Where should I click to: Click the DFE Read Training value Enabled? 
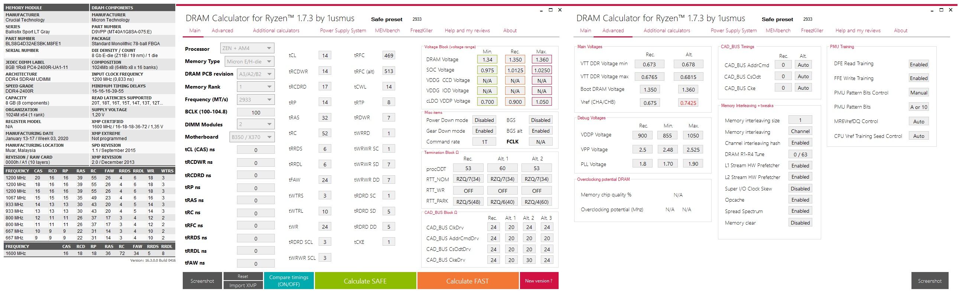(919, 64)
